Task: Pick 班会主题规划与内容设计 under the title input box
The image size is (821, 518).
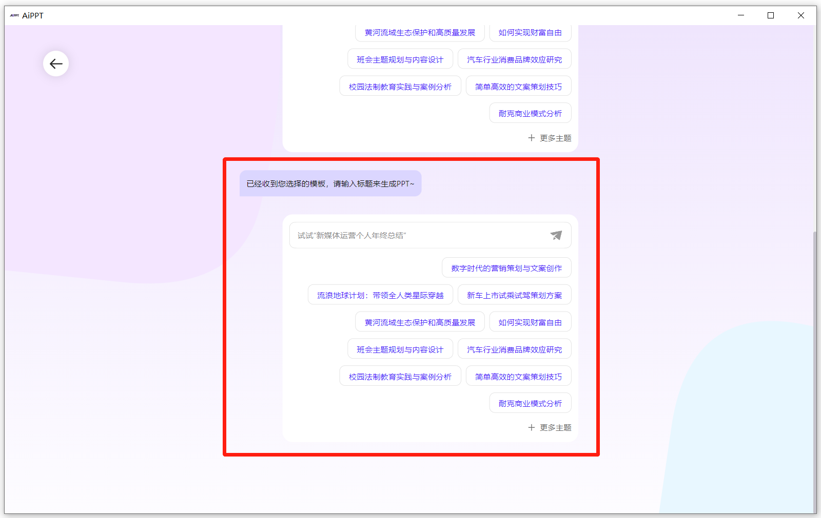Action: (x=400, y=349)
